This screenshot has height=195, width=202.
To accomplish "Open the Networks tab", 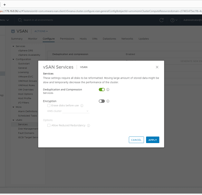I will click(127, 39).
